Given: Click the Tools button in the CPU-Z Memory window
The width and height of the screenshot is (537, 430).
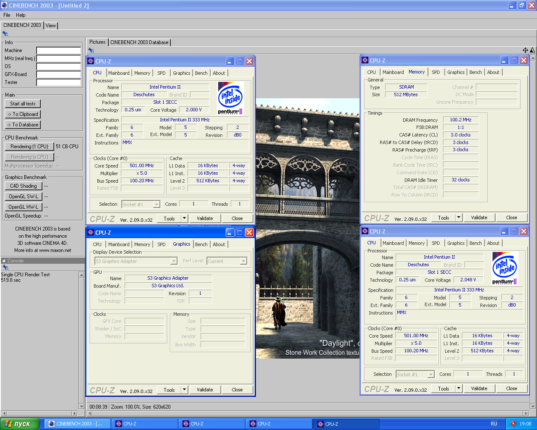Looking at the screenshot, I should point(443,218).
